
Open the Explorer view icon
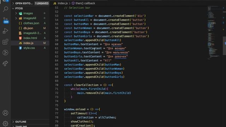[6, 1]
